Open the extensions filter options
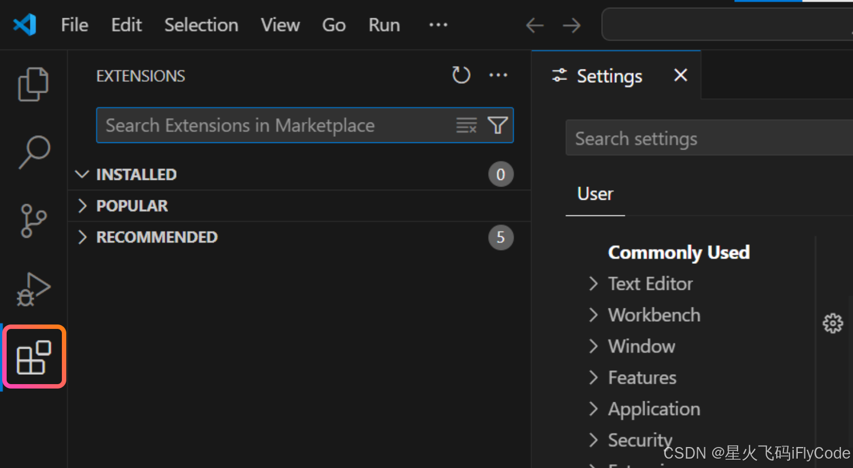Viewport: 853px width, 468px height. (x=498, y=126)
